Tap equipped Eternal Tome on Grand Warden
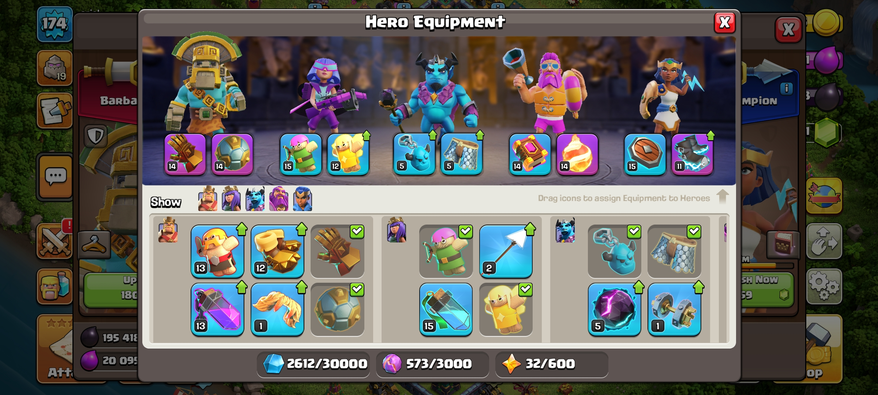 coord(530,154)
